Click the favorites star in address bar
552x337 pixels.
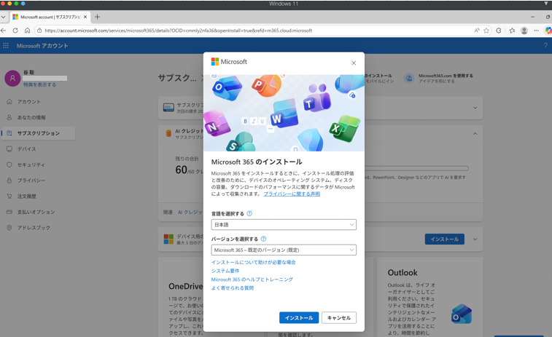click(x=486, y=31)
